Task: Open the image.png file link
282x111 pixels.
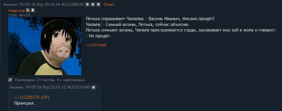Action: (16, 10)
